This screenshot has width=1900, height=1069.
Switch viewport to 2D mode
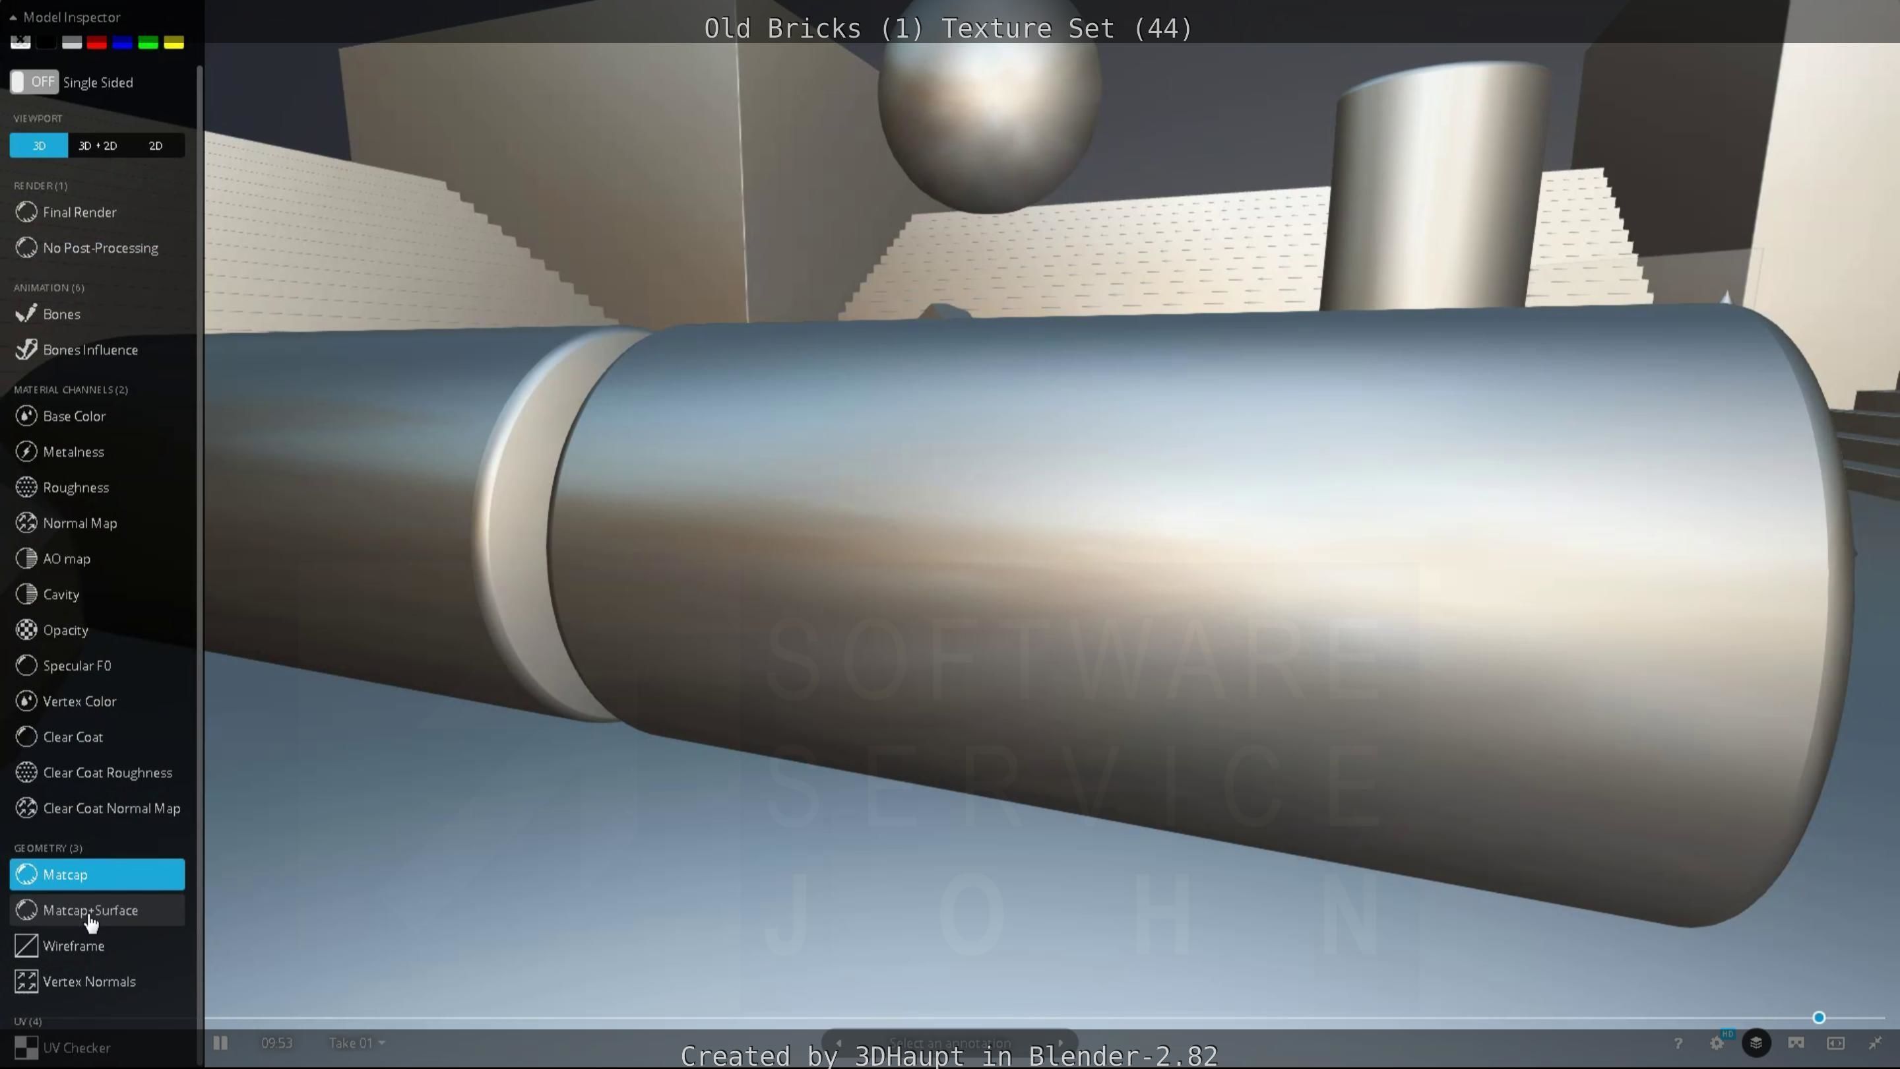point(156,145)
